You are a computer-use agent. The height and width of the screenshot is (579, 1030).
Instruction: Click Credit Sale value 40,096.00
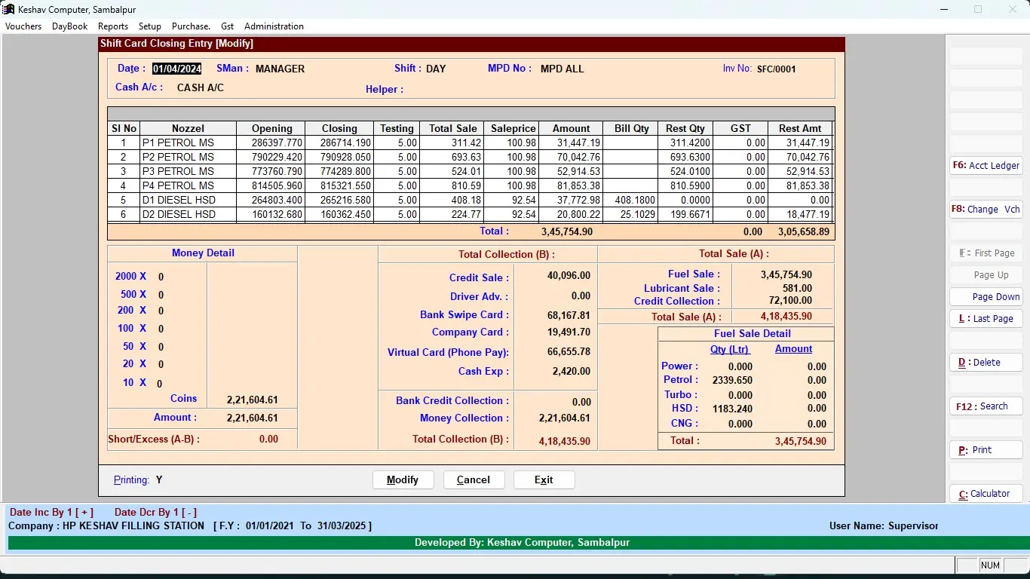click(x=569, y=276)
